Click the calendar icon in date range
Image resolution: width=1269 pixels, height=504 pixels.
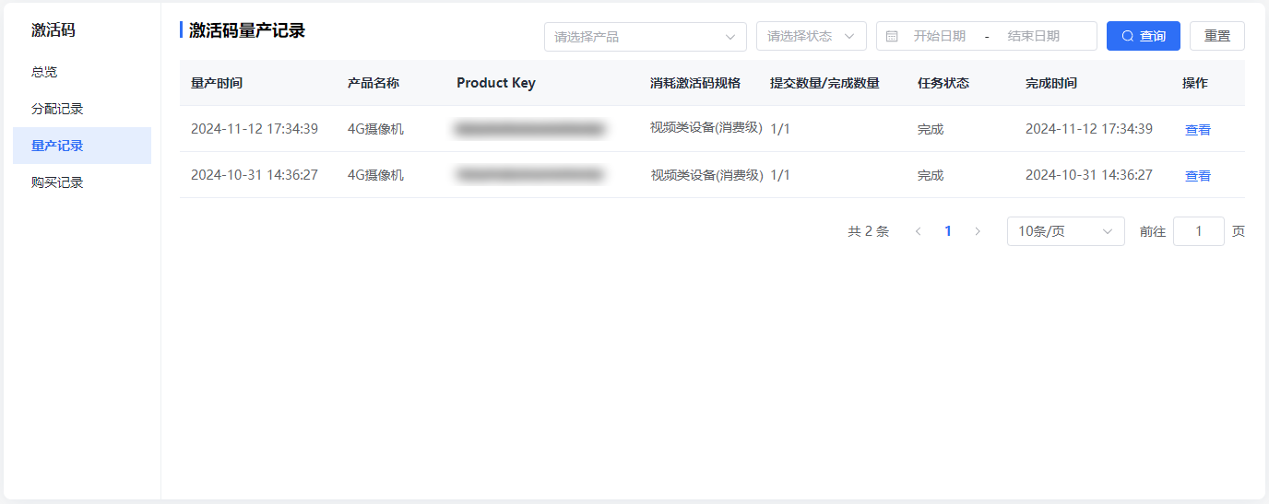click(x=892, y=36)
